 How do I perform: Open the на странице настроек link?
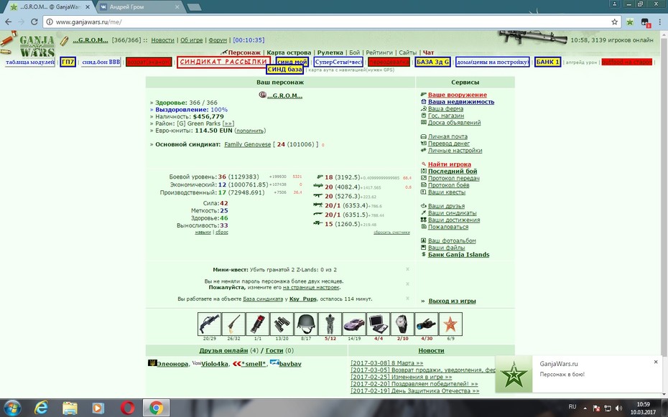click(x=311, y=288)
